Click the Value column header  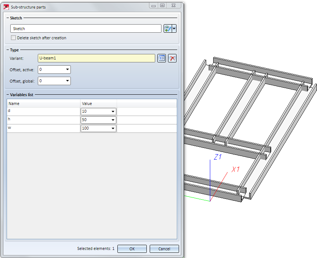(x=98, y=103)
